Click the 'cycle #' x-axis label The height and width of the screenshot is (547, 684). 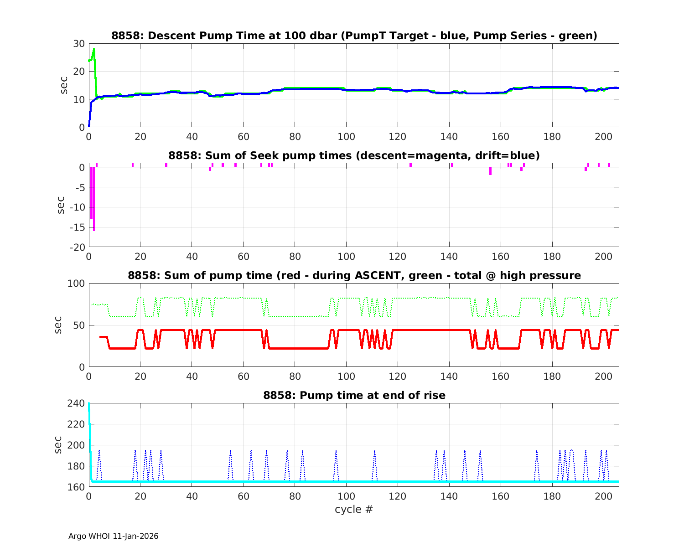tap(354, 509)
